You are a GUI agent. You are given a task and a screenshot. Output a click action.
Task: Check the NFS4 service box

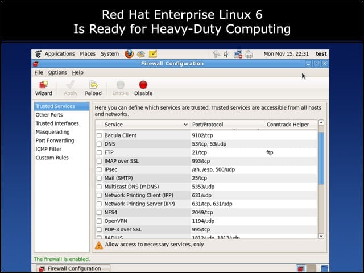point(99,212)
